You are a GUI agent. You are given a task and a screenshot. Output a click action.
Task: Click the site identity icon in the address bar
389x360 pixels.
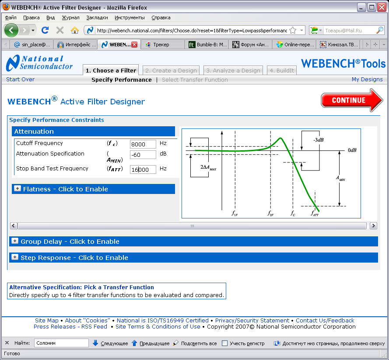[90, 30]
